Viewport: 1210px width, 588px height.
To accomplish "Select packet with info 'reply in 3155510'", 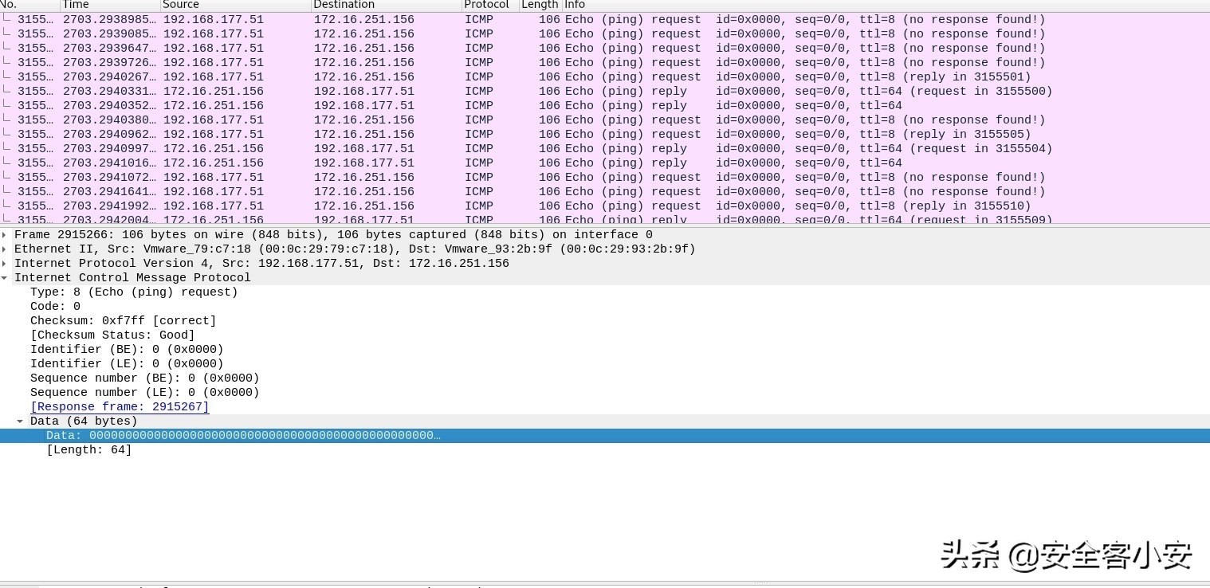I will tap(605, 206).
